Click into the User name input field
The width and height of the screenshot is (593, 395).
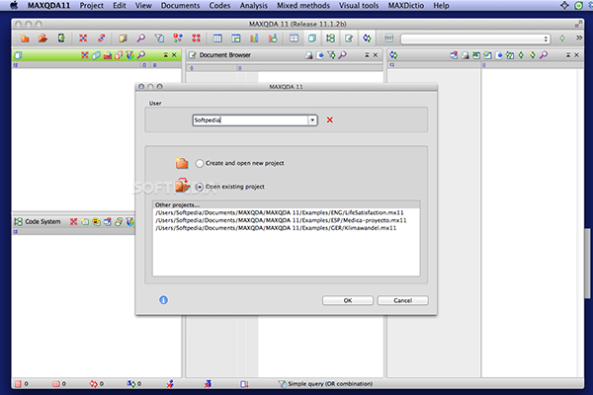pyautogui.click(x=250, y=120)
